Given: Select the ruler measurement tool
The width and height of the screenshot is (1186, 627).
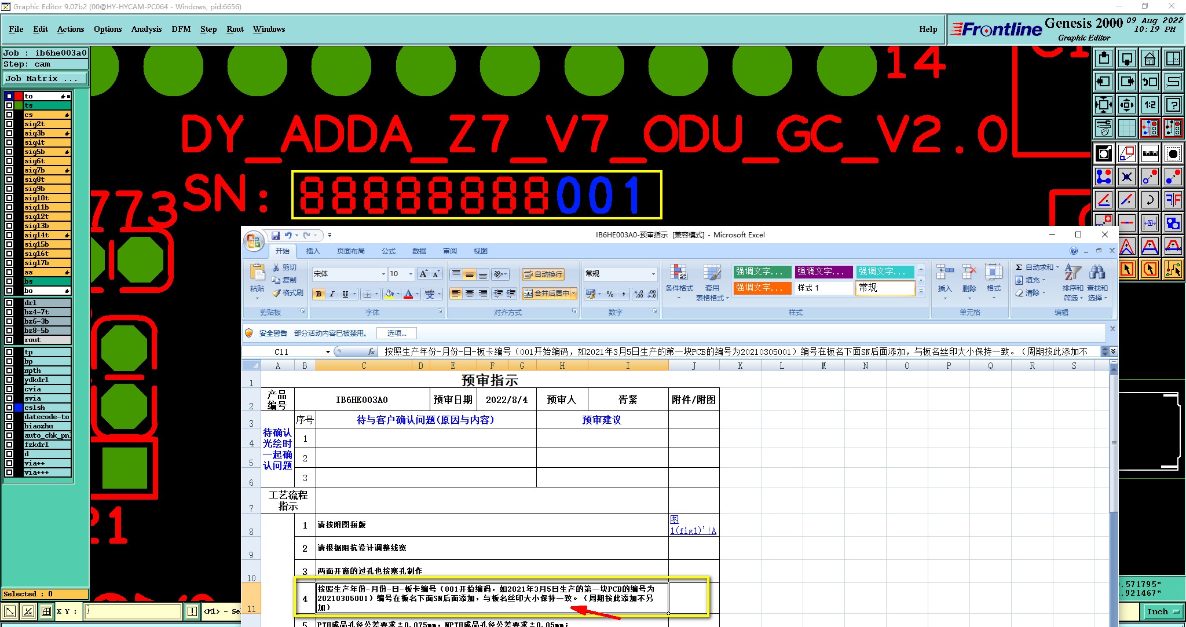Looking at the screenshot, I should pyautogui.click(x=1150, y=153).
